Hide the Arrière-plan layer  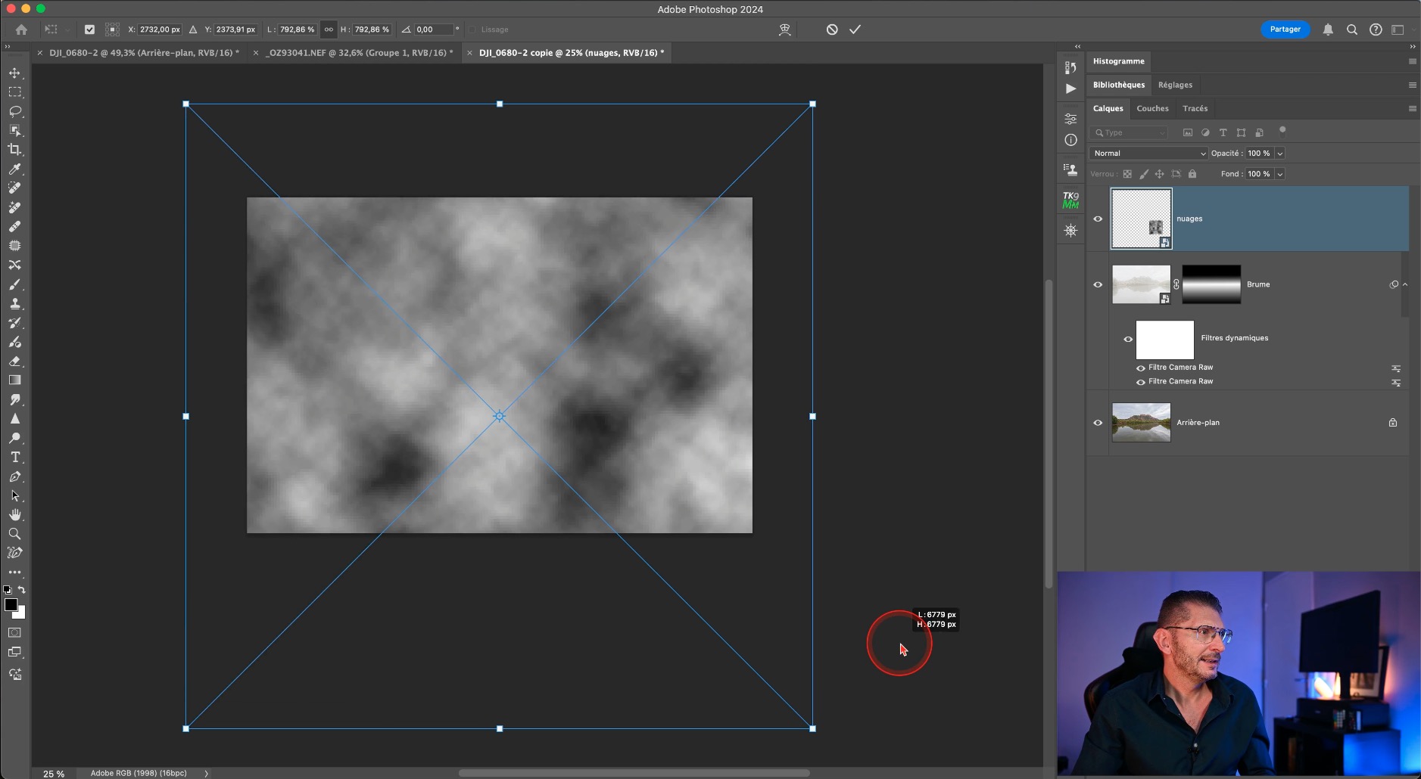pyautogui.click(x=1098, y=423)
